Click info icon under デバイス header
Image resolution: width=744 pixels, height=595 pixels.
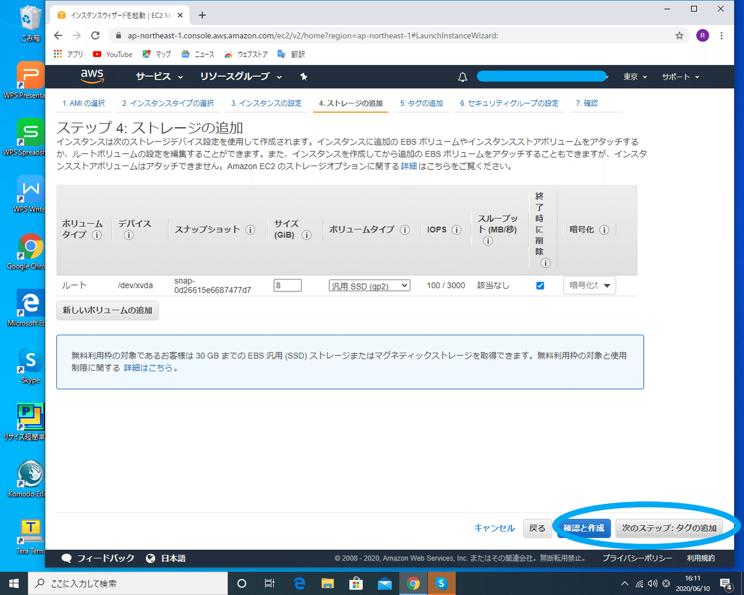(128, 235)
